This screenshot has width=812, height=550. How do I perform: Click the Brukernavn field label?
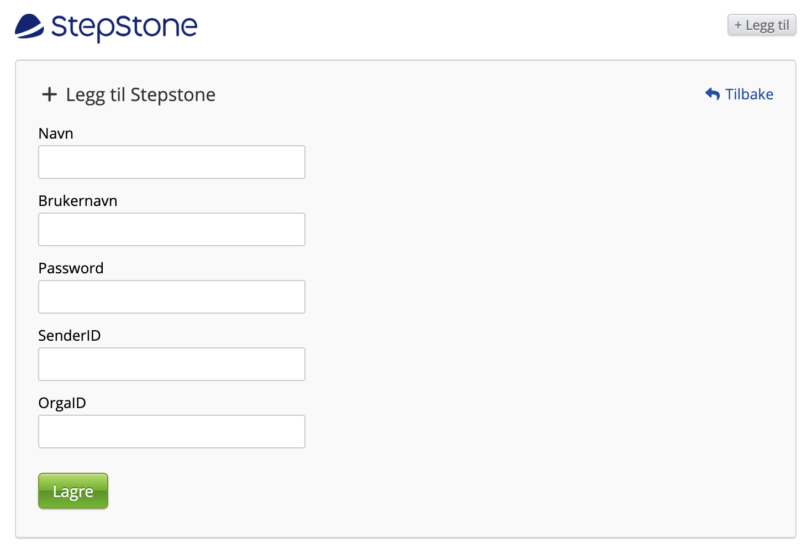point(78,201)
